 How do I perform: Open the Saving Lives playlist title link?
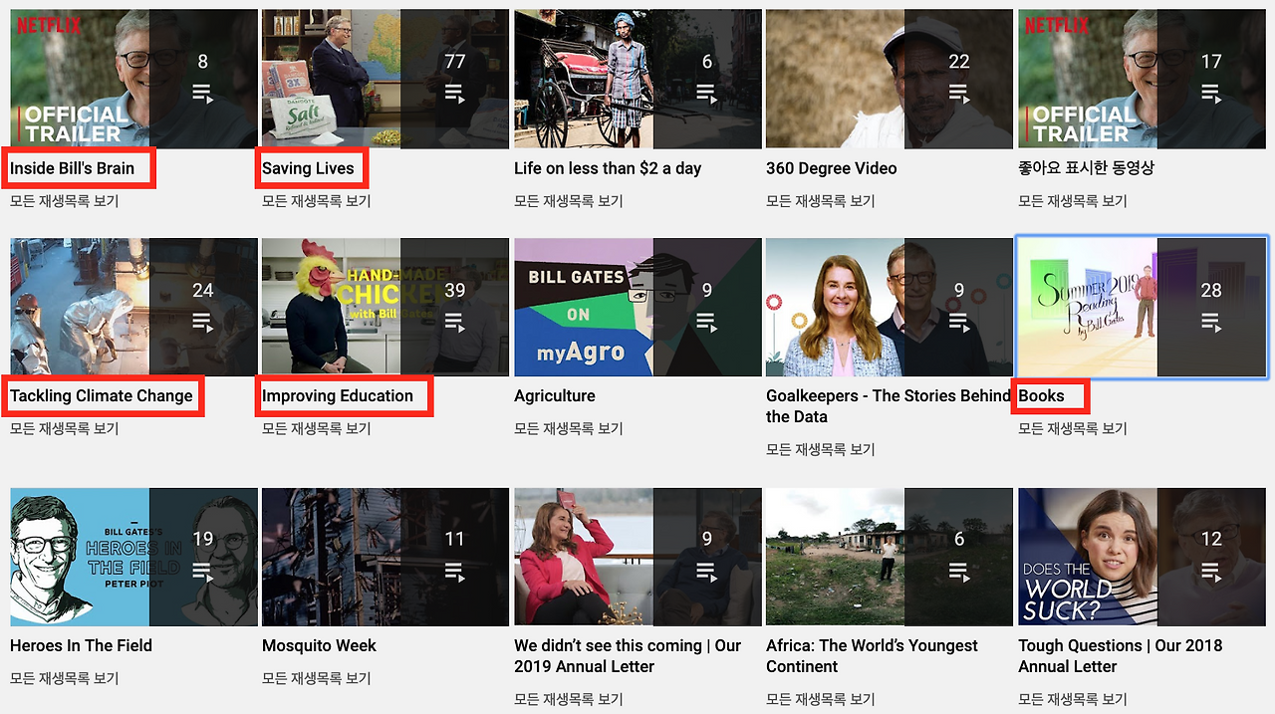pos(310,167)
